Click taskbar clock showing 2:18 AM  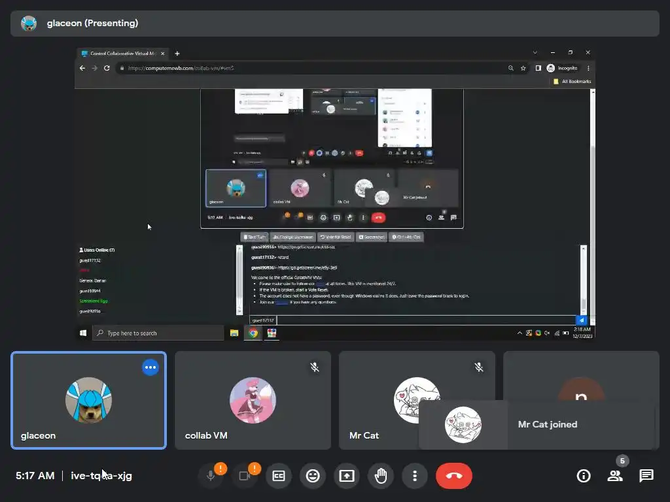[x=582, y=333]
